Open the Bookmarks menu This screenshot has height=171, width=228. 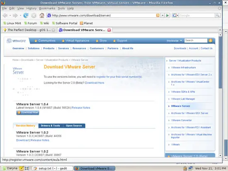(x=47, y=8)
